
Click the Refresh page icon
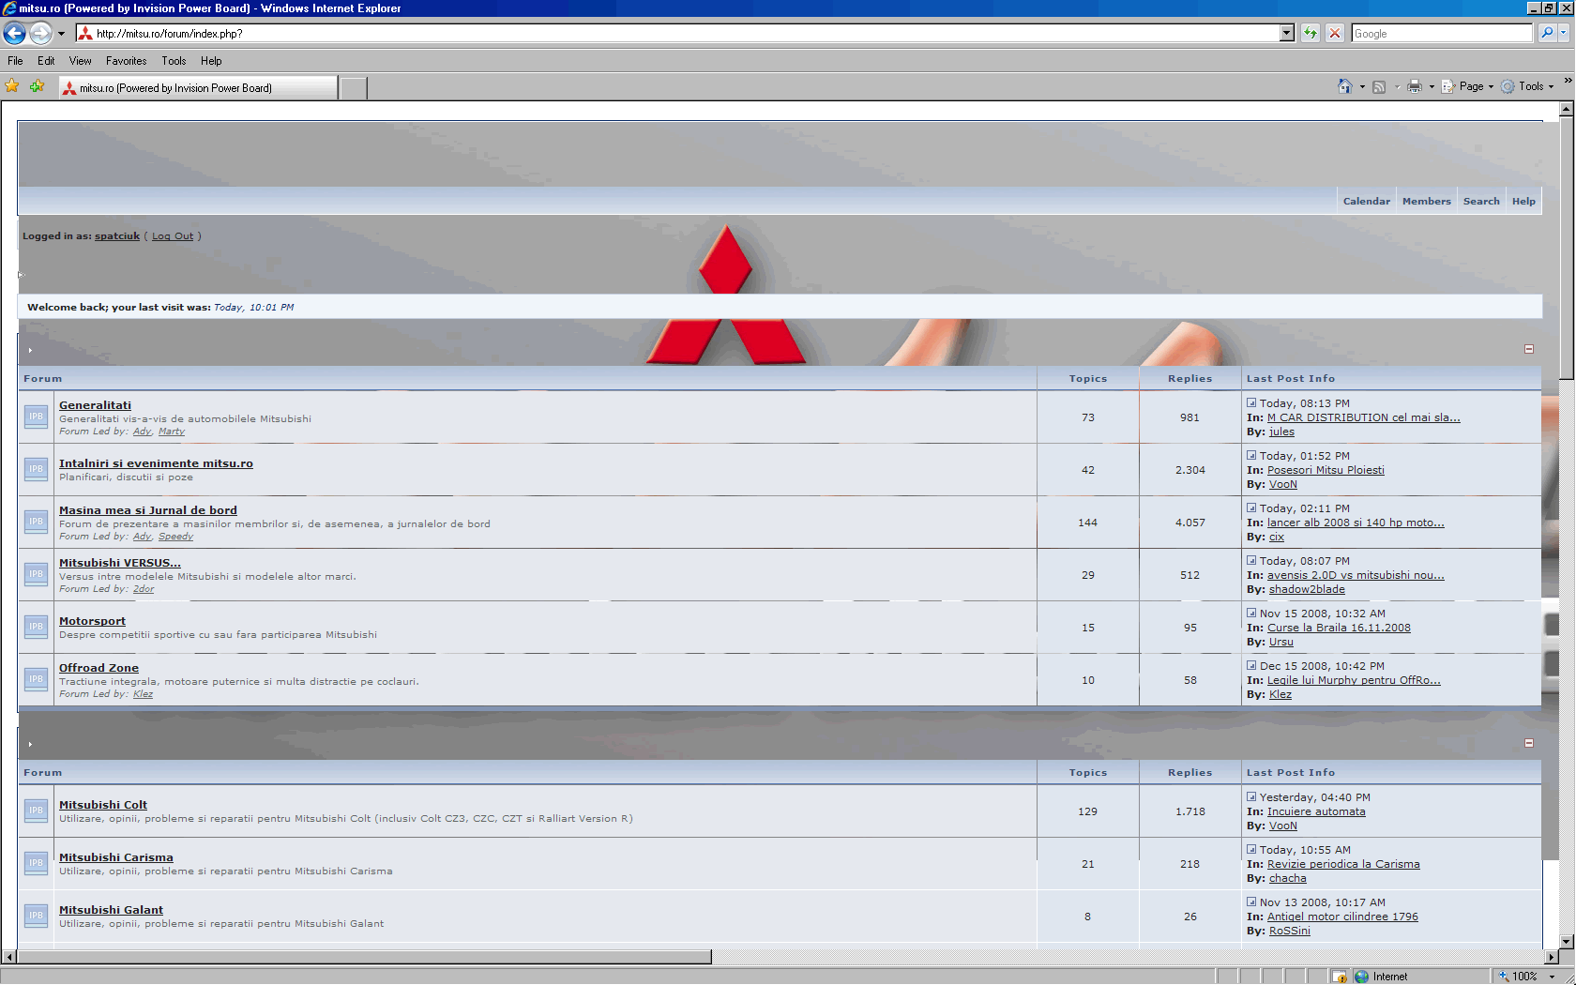(1311, 34)
